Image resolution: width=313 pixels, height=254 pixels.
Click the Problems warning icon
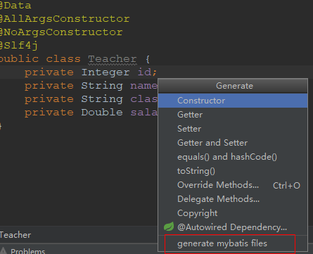tap(4, 250)
